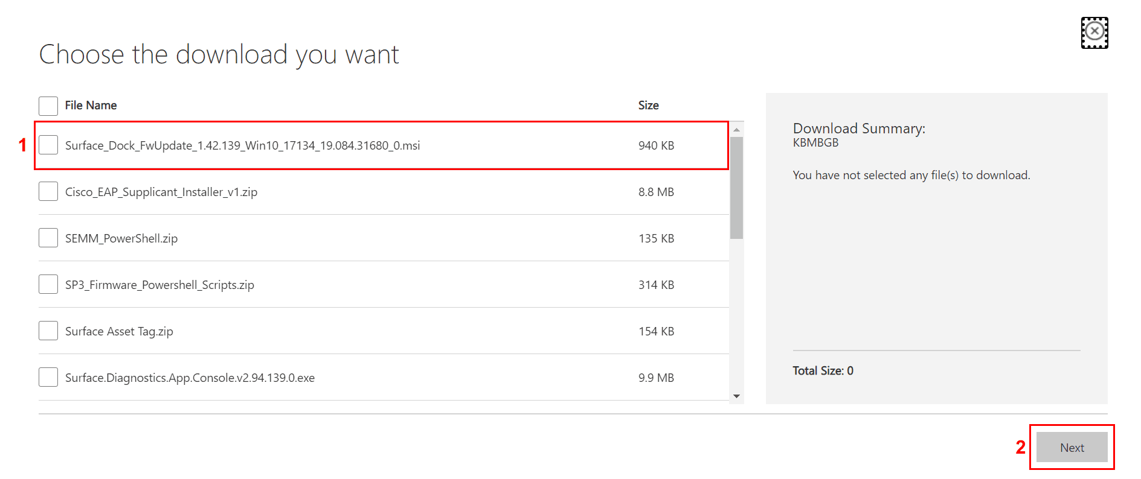Close the download dialog with the X icon
The height and width of the screenshot is (479, 1141).
pyautogui.click(x=1094, y=33)
